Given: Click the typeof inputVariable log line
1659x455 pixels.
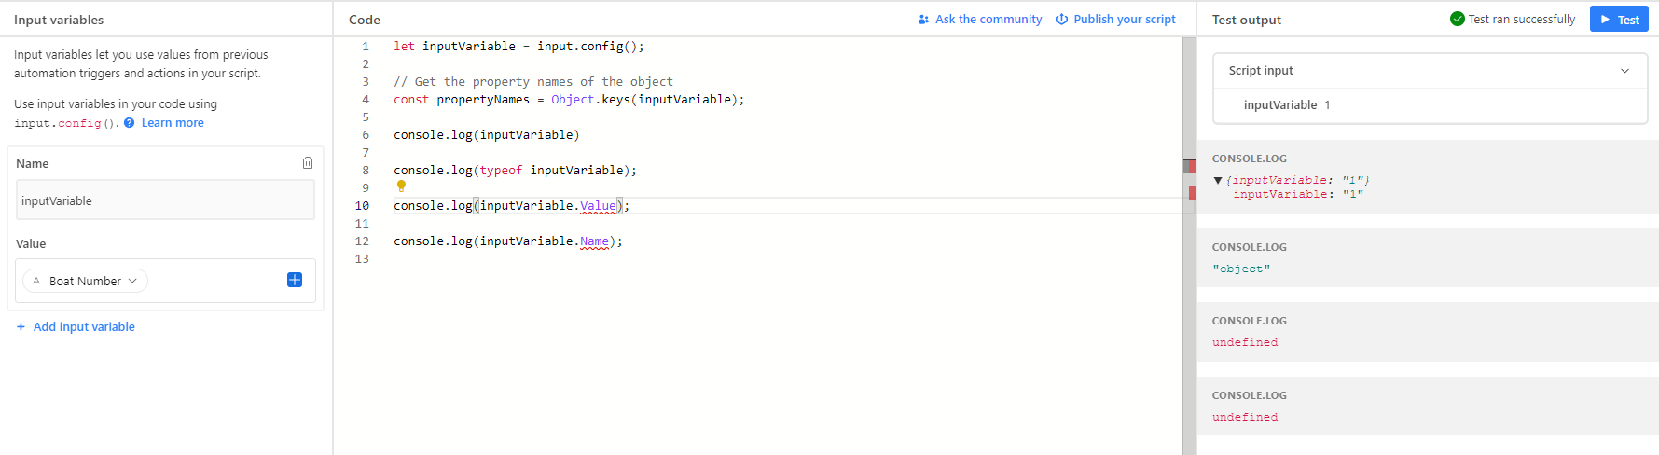Looking at the screenshot, I should point(516,171).
